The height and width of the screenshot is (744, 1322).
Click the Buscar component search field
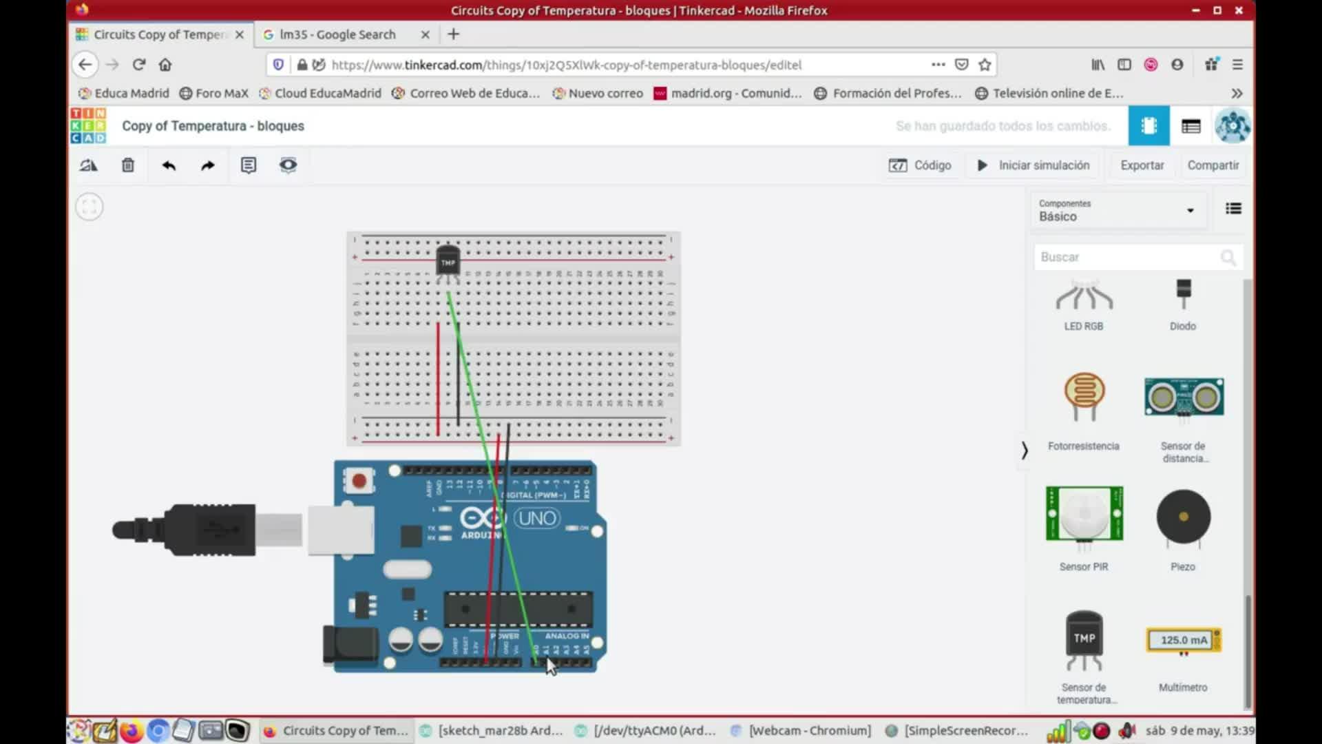click(x=1129, y=257)
